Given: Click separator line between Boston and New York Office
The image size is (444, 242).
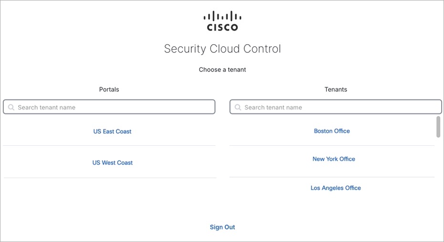Looking at the screenshot, I should 332,146.
